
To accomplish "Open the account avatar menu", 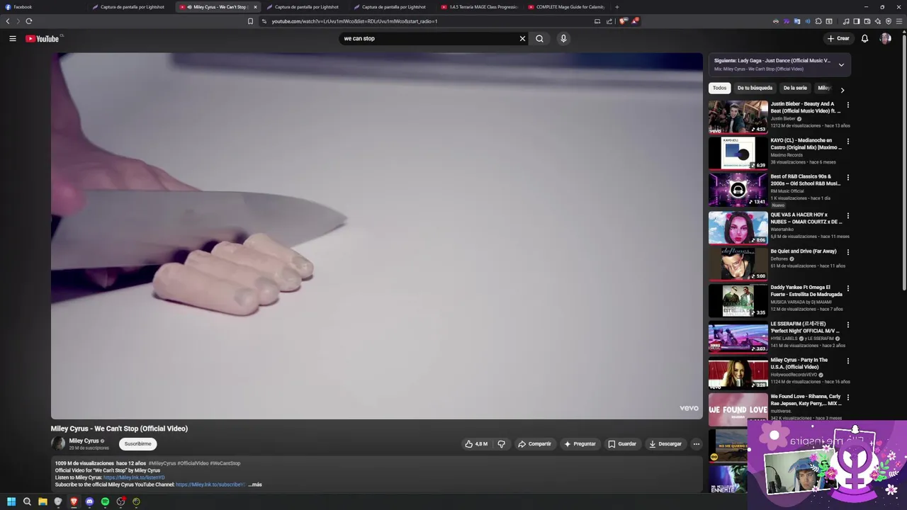I will [x=885, y=38].
